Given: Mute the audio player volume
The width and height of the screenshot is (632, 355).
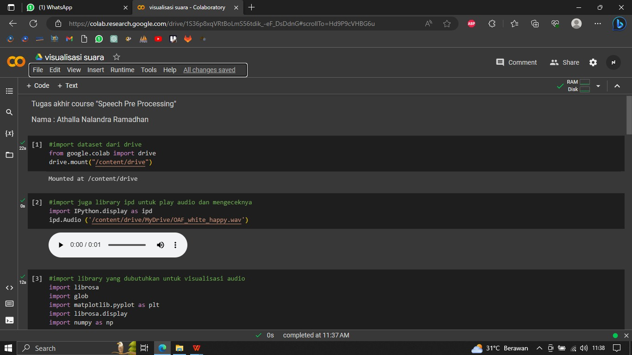Looking at the screenshot, I should pyautogui.click(x=161, y=245).
